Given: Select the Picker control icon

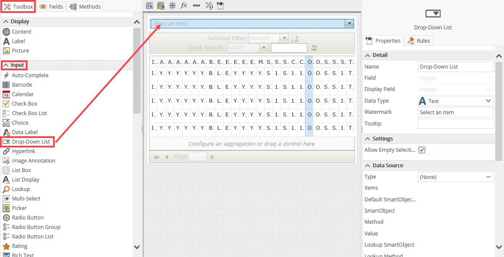Looking at the screenshot, I should pyautogui.click(x=6, y=208).
